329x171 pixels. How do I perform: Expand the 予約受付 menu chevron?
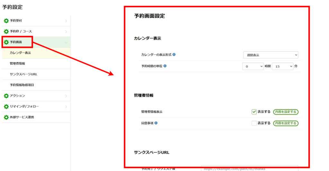pos(66,21)
